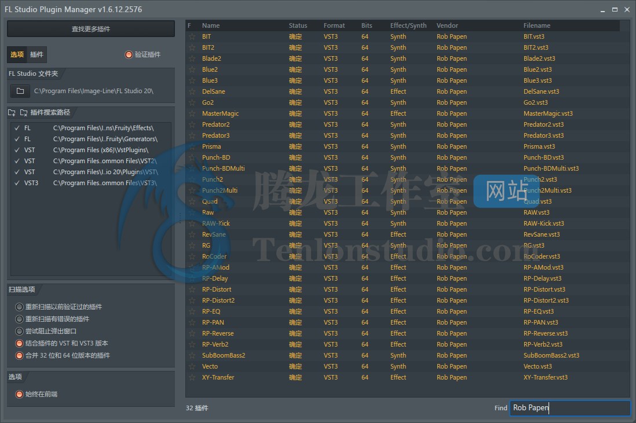Select the Punch2Multi plugin name
The width and height of the screenshot is (636, 423).
(x=220, y=190)
